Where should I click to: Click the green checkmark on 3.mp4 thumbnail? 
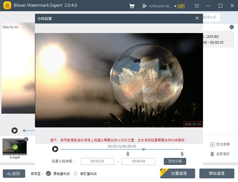coord(15,147)
